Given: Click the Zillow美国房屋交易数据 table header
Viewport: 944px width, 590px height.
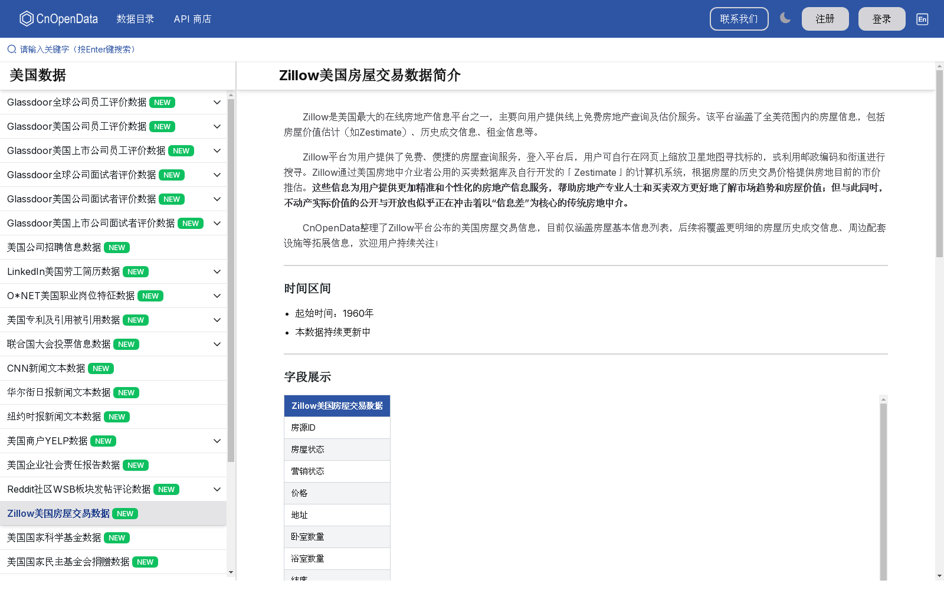Looking at the screenshot, I should click(x=337, y=406).
